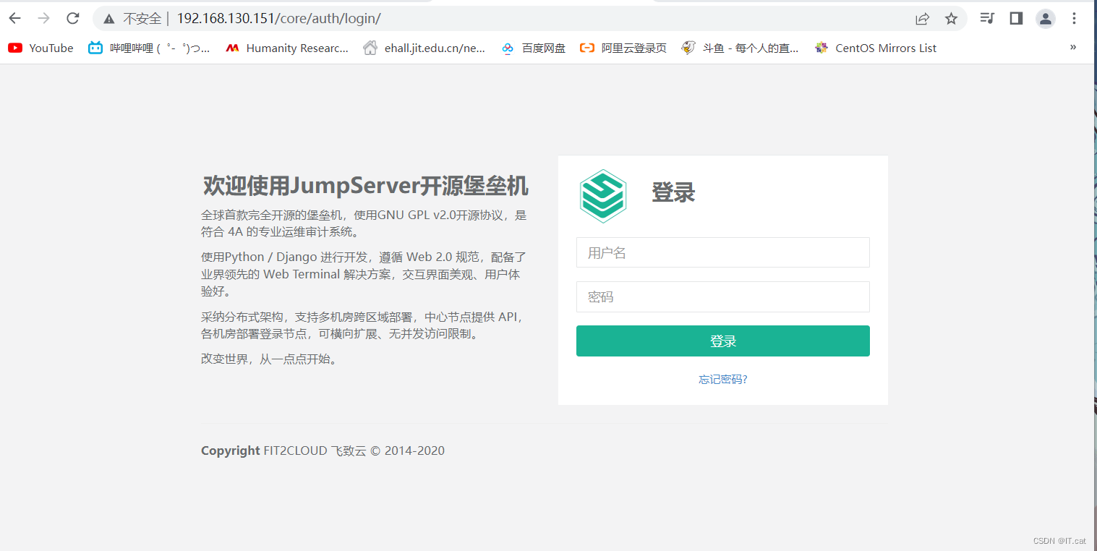The image size is (1097, 551).
Task: Click the browser forward arrow
Action: pyautogui.click(x=43, y=19)
